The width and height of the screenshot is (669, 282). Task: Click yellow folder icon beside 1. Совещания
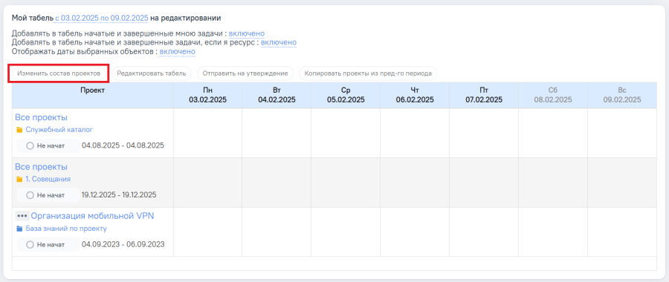tap(19, 179)
